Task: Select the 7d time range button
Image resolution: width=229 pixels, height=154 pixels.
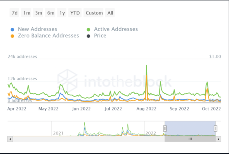Action: pos(15,13)
